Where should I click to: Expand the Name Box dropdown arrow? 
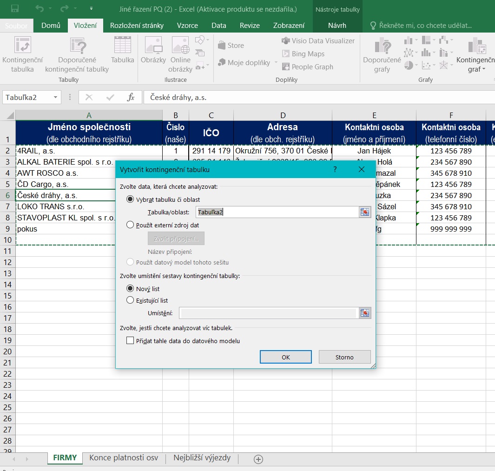click(55, 97)
